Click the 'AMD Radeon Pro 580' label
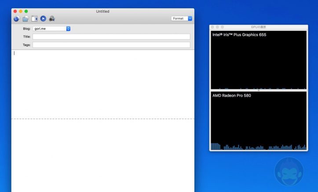This screenshot has width=318, height=192. pos(232,95)
